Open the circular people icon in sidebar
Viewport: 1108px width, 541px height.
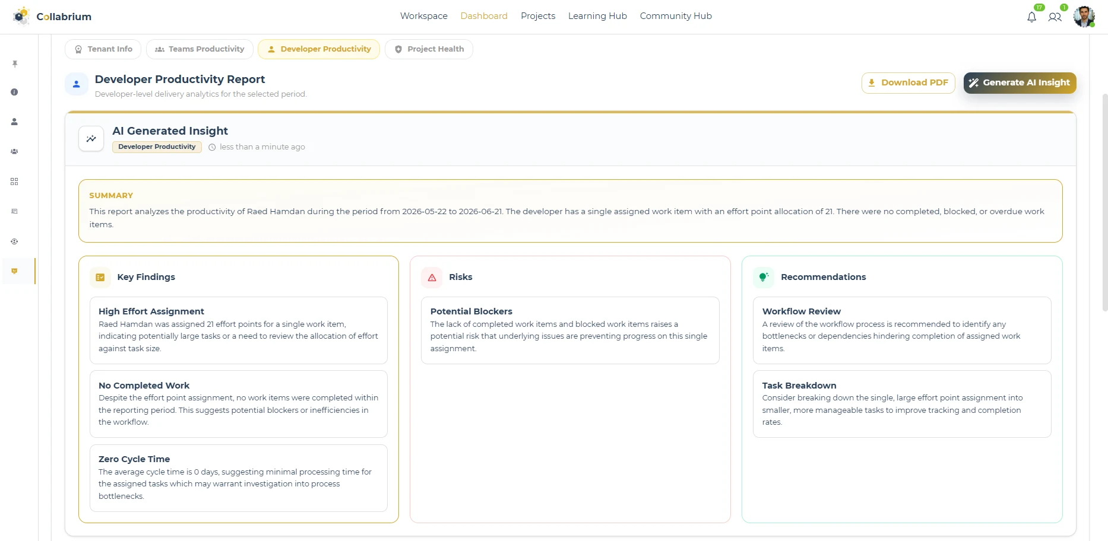14,241
